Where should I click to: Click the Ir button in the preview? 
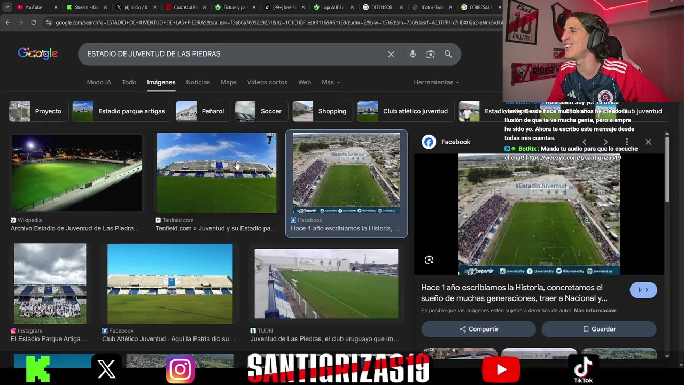[643, 290]
